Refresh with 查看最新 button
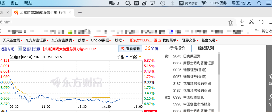Viewport: 272px width, 112px height. (130, 49)
